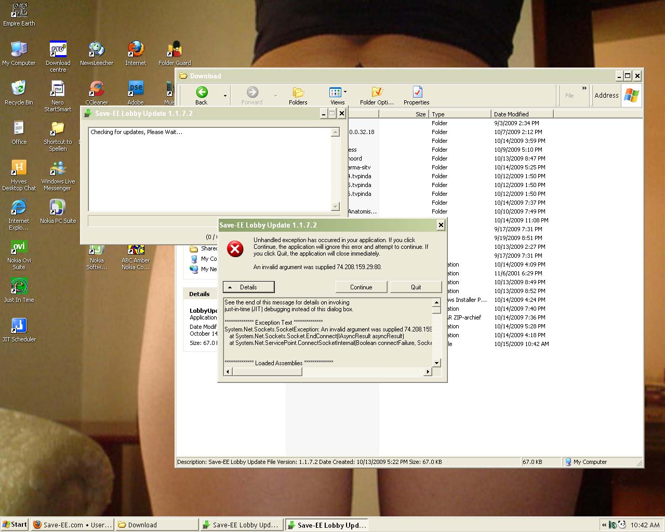The image size is (665, 532).
Task: Collapse the Details section in error dialog
Action: click(x=248, y=287)
